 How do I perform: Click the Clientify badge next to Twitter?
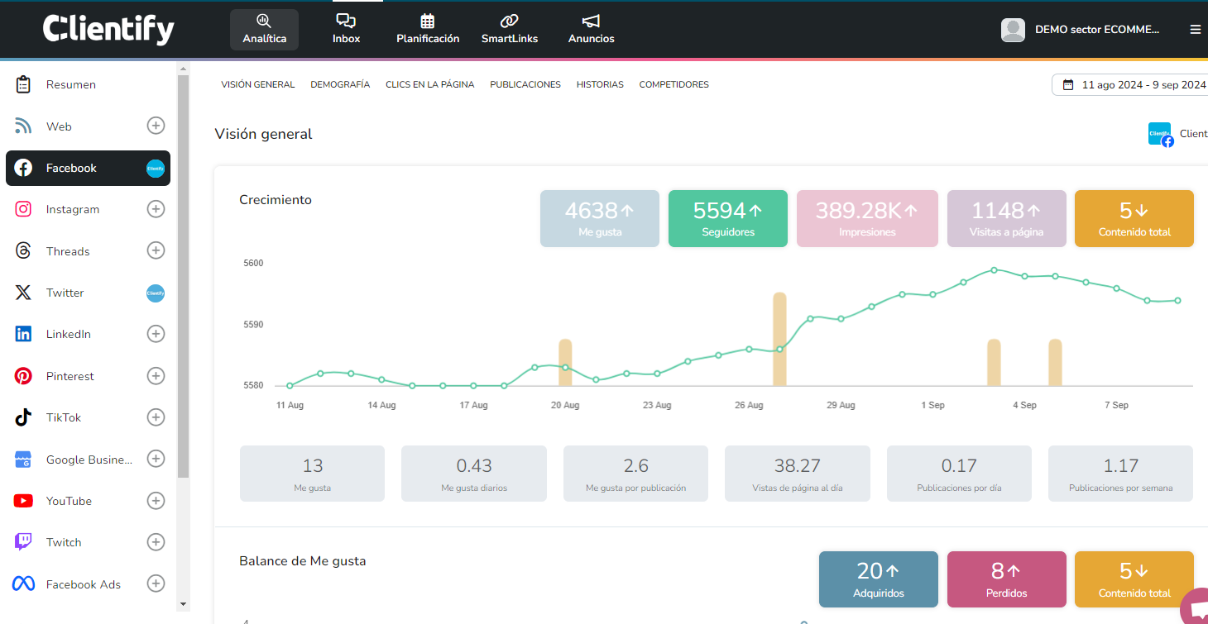[156, 293]
